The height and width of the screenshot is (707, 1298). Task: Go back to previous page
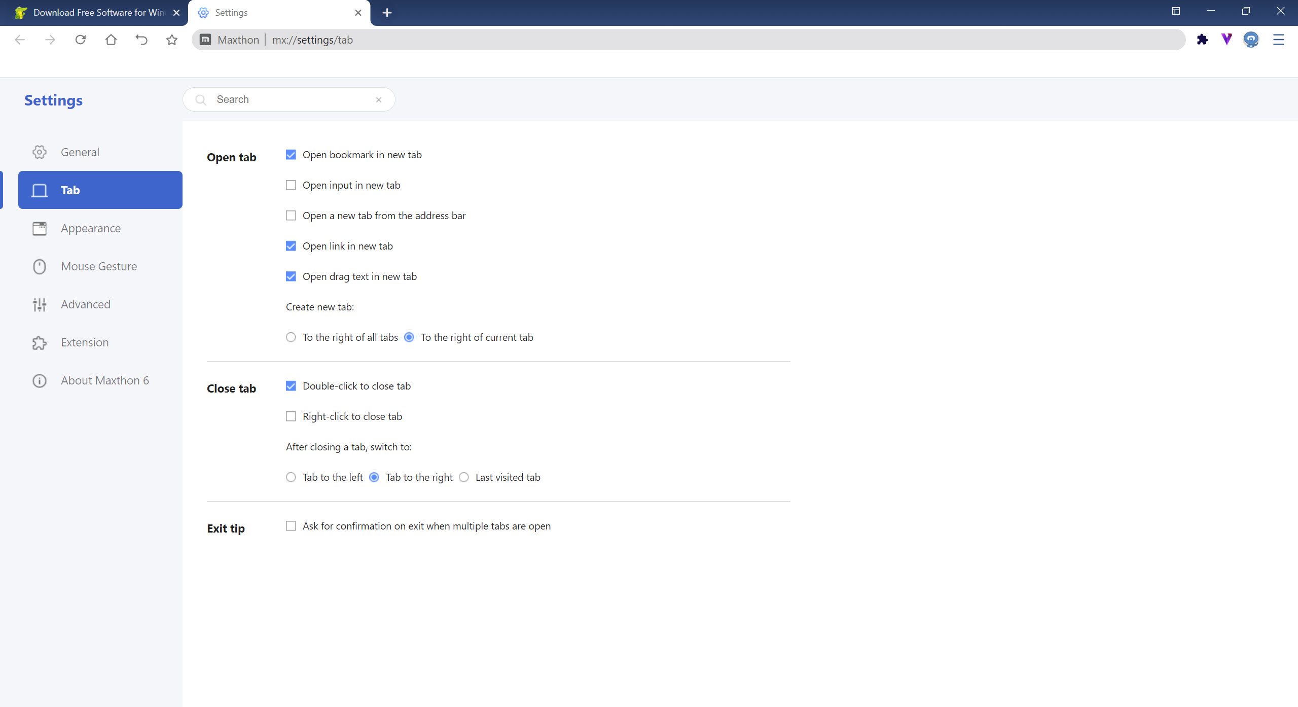click(20, 40)
